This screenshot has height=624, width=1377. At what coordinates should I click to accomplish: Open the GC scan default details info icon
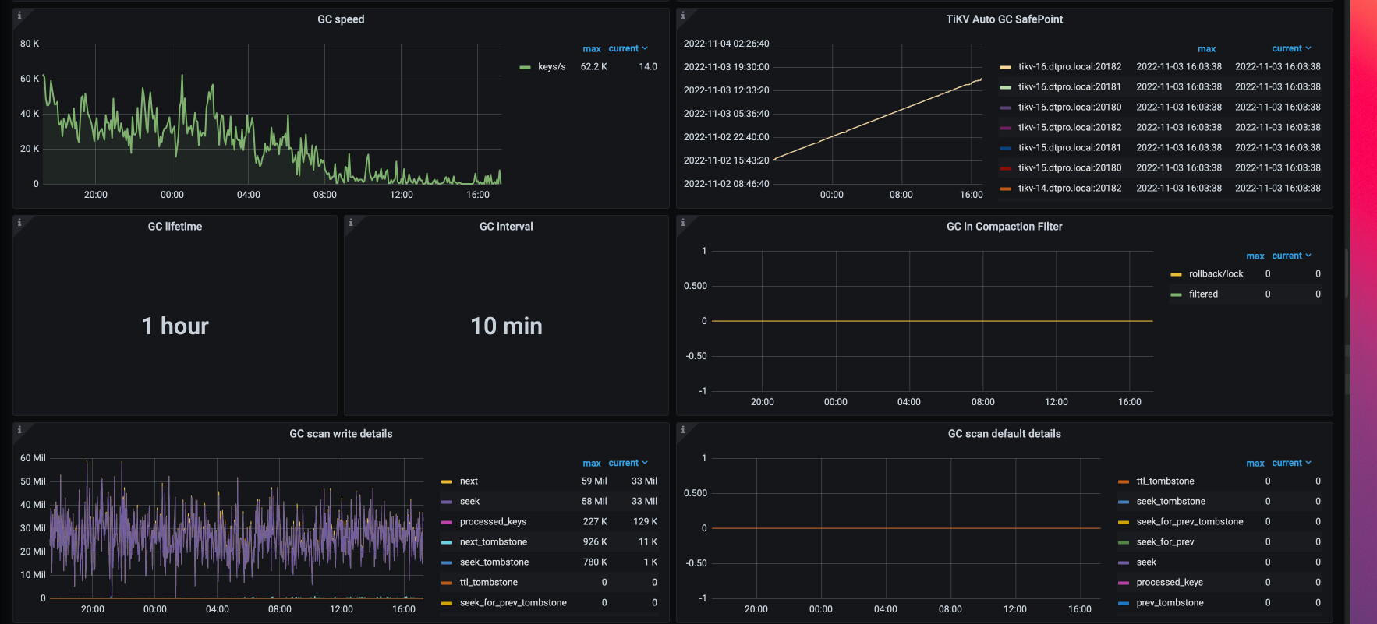[x=683, y=429]
